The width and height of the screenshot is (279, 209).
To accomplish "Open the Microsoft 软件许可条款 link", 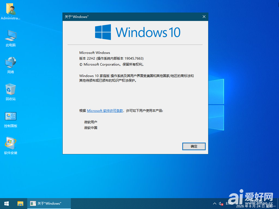I will (105, 111).
